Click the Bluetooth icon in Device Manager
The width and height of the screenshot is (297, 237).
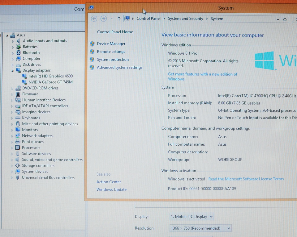click(x=18, y=52)
